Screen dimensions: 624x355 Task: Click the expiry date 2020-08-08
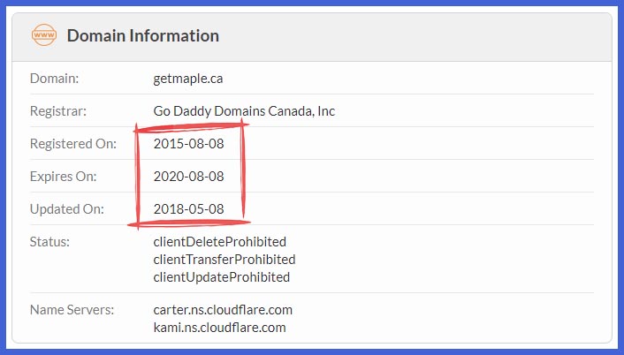(x=188, y=176)
